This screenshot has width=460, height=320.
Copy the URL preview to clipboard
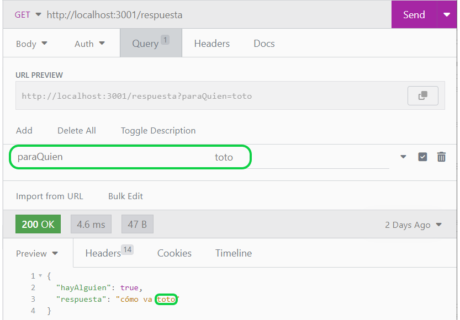pyautogui.click(x=423, y=95)
